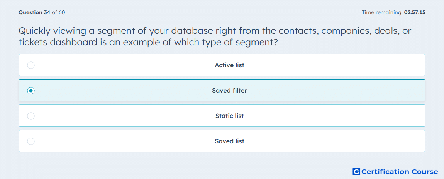
Task: Click the blue G logo icon
Action: (x=356, y=171)
